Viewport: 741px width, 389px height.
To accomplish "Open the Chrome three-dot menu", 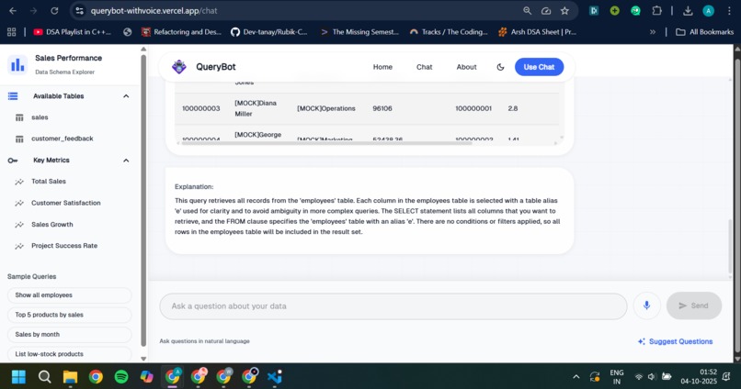I will pos(729,10).
